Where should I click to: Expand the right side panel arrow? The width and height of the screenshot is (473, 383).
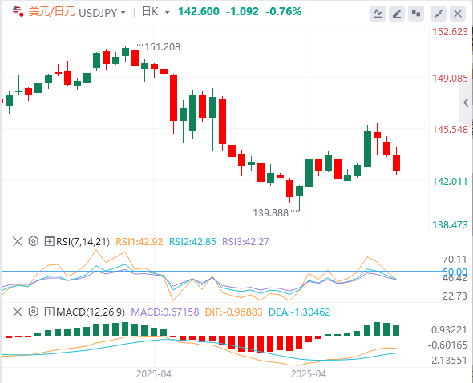pyautogui.click(x=466, y=103)
